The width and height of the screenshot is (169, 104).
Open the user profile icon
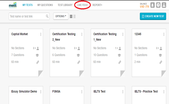(x=164, y=5)
